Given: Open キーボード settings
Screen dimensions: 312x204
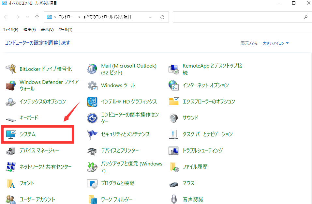Looking at the screenshot, I should [28, 118].
